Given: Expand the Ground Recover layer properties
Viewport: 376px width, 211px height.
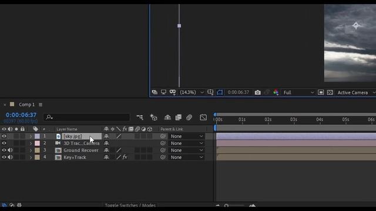Looking at the screenshot, I should pyautogui.click(x=31, y=151).
